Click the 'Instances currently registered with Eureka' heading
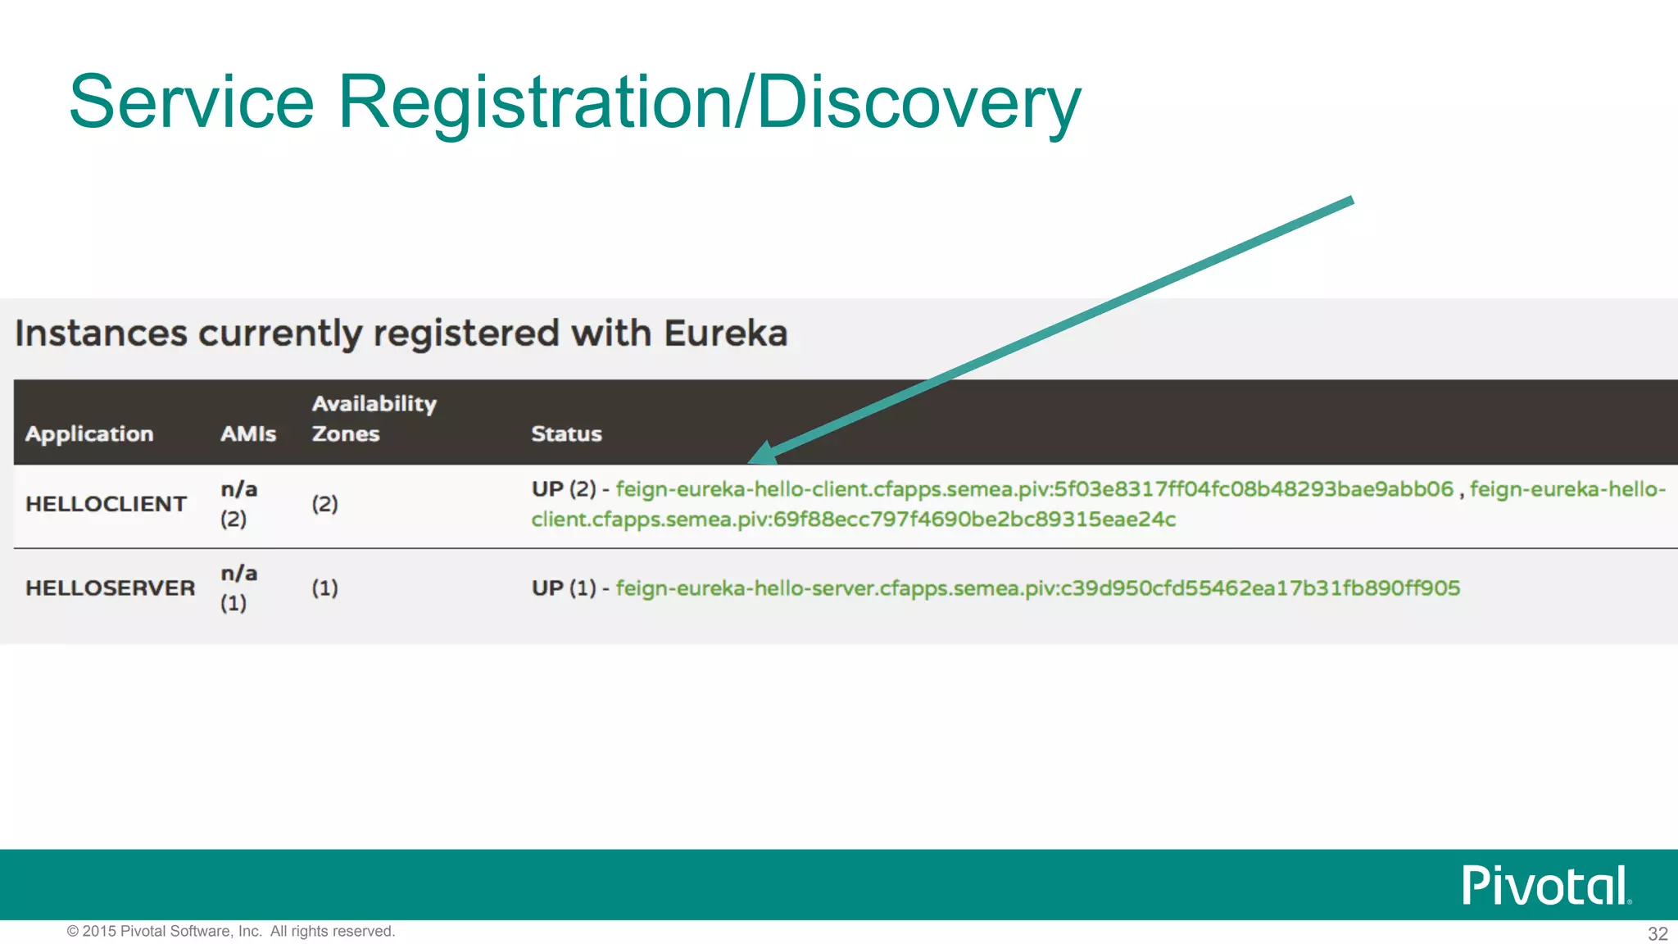1678x944 pixels. pyautogui.click(x=401, y=334)
